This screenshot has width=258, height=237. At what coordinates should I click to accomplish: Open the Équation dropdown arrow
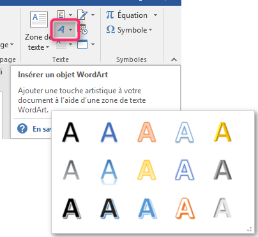(x=156, y=15)
